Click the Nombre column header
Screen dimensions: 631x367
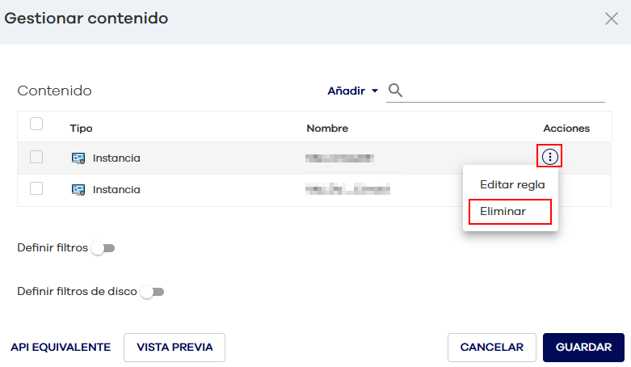[x=327, y=129]
